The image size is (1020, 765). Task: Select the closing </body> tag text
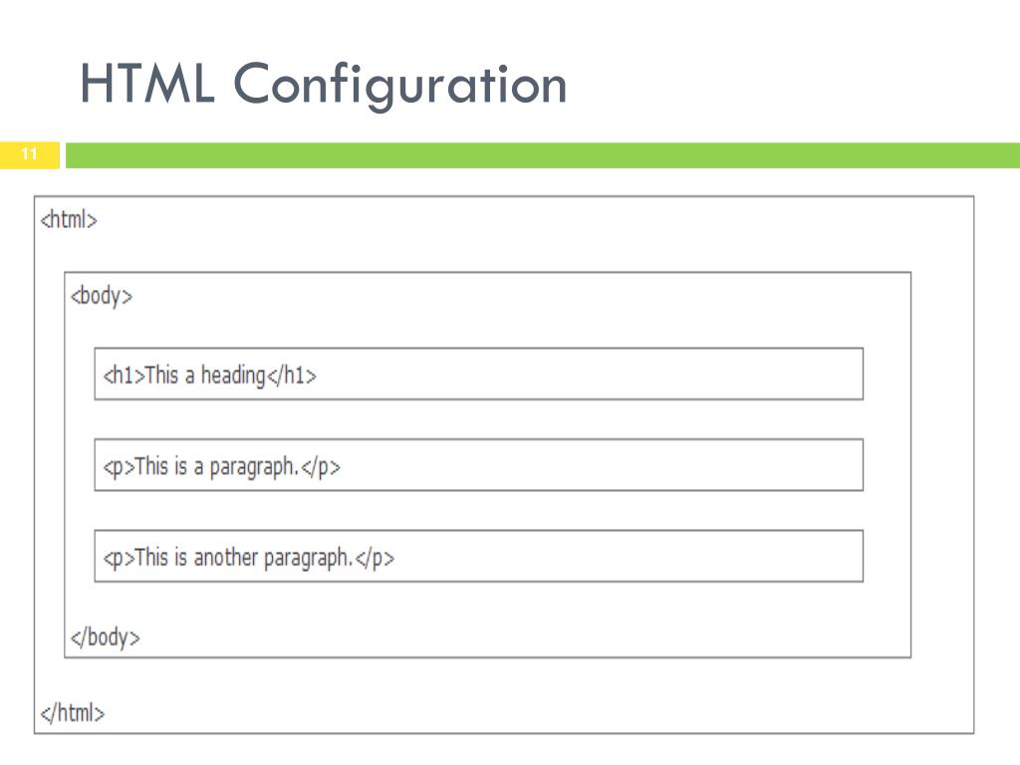click(106, 637)
